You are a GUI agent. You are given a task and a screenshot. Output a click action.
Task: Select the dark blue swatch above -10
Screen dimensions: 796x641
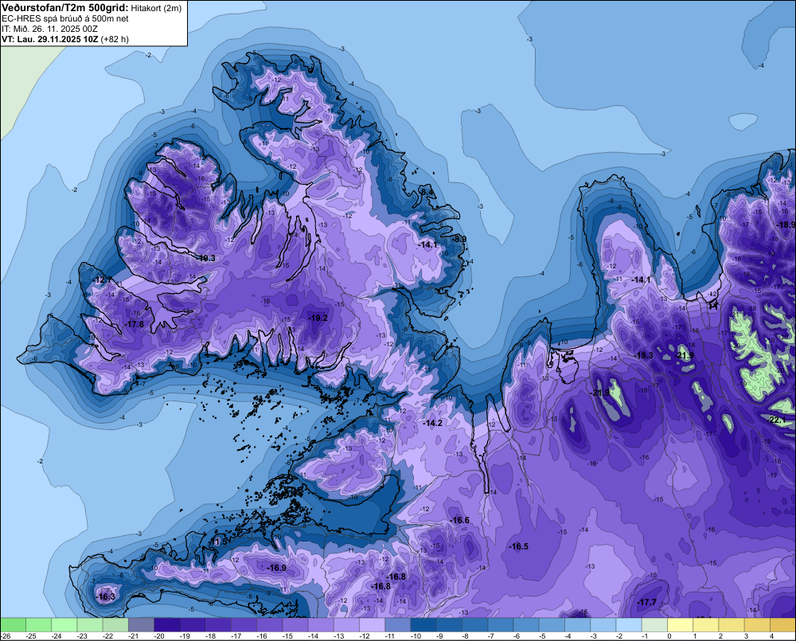click(x=423, y=624)
